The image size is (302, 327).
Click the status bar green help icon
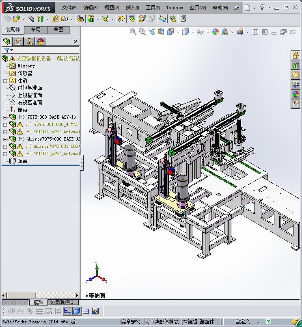coord(269,322)
